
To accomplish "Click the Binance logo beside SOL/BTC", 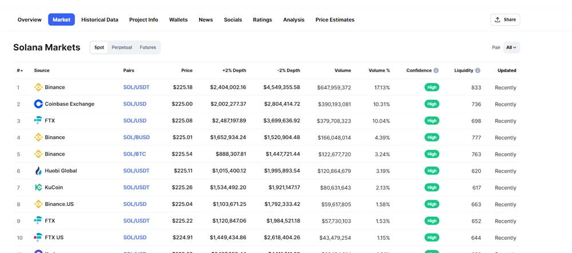I will 38,154.
